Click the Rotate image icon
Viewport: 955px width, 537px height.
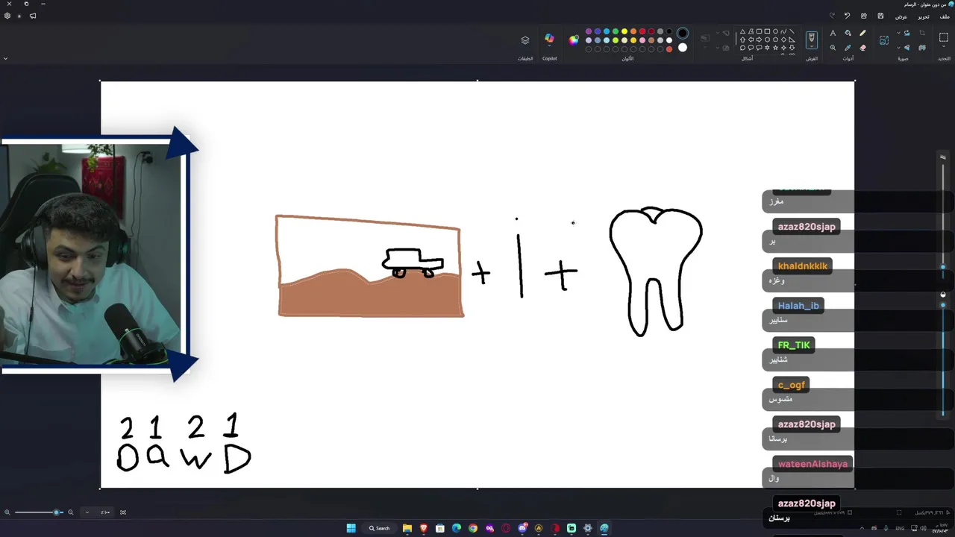pyautogui.click(x=907, y=33)
